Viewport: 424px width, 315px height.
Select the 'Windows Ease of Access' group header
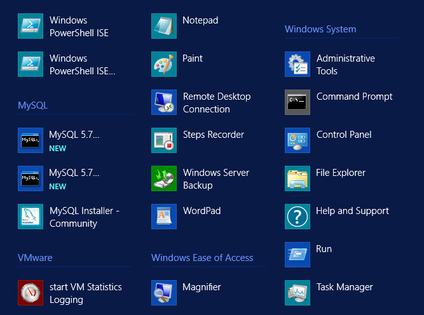(202, 257)
